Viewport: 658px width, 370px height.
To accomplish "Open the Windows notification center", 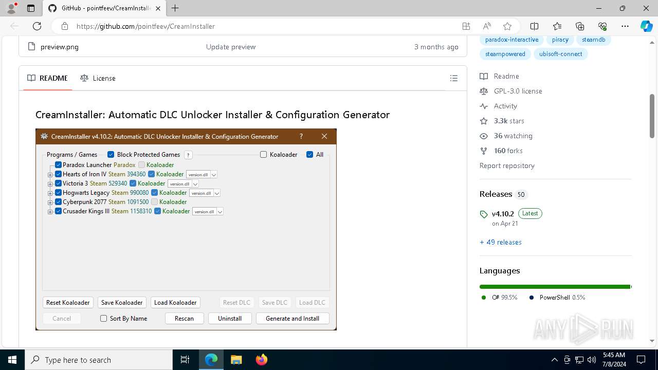I will 641,360.
